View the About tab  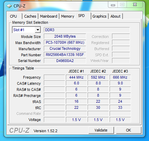coord(116,16)
